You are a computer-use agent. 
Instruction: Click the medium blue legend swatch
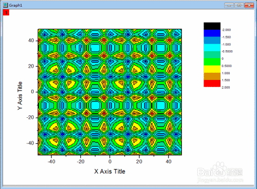[x=212, y=40]
